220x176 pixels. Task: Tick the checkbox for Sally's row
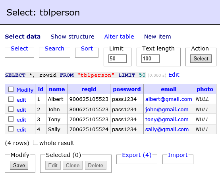pos(11,129)
